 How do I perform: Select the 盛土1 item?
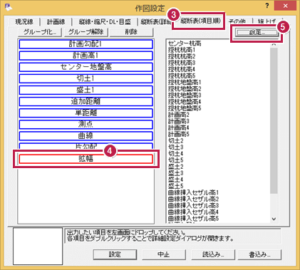[x=86, y=90]
